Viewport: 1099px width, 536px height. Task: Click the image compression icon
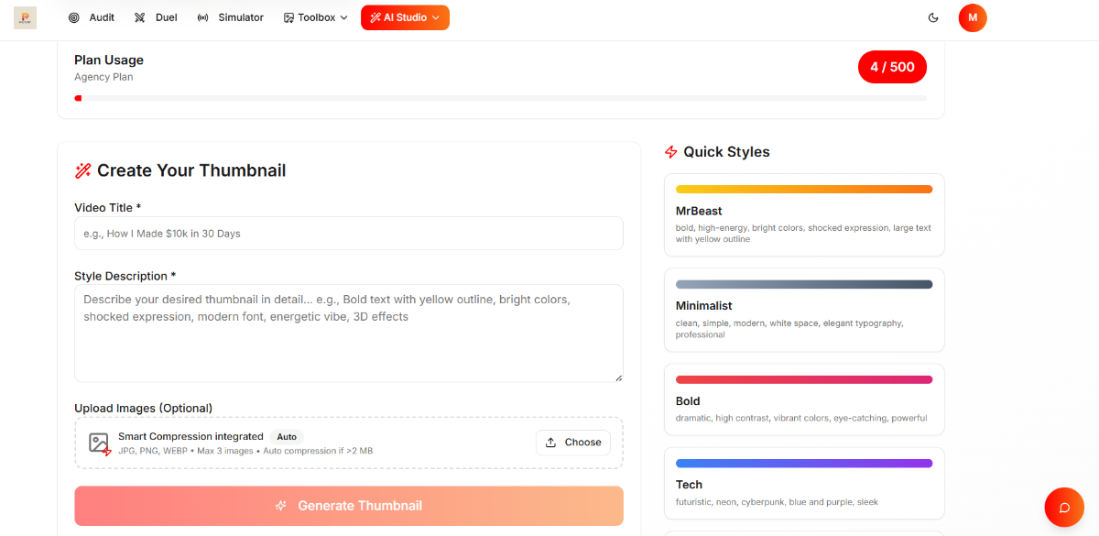[x=100, y=443]
